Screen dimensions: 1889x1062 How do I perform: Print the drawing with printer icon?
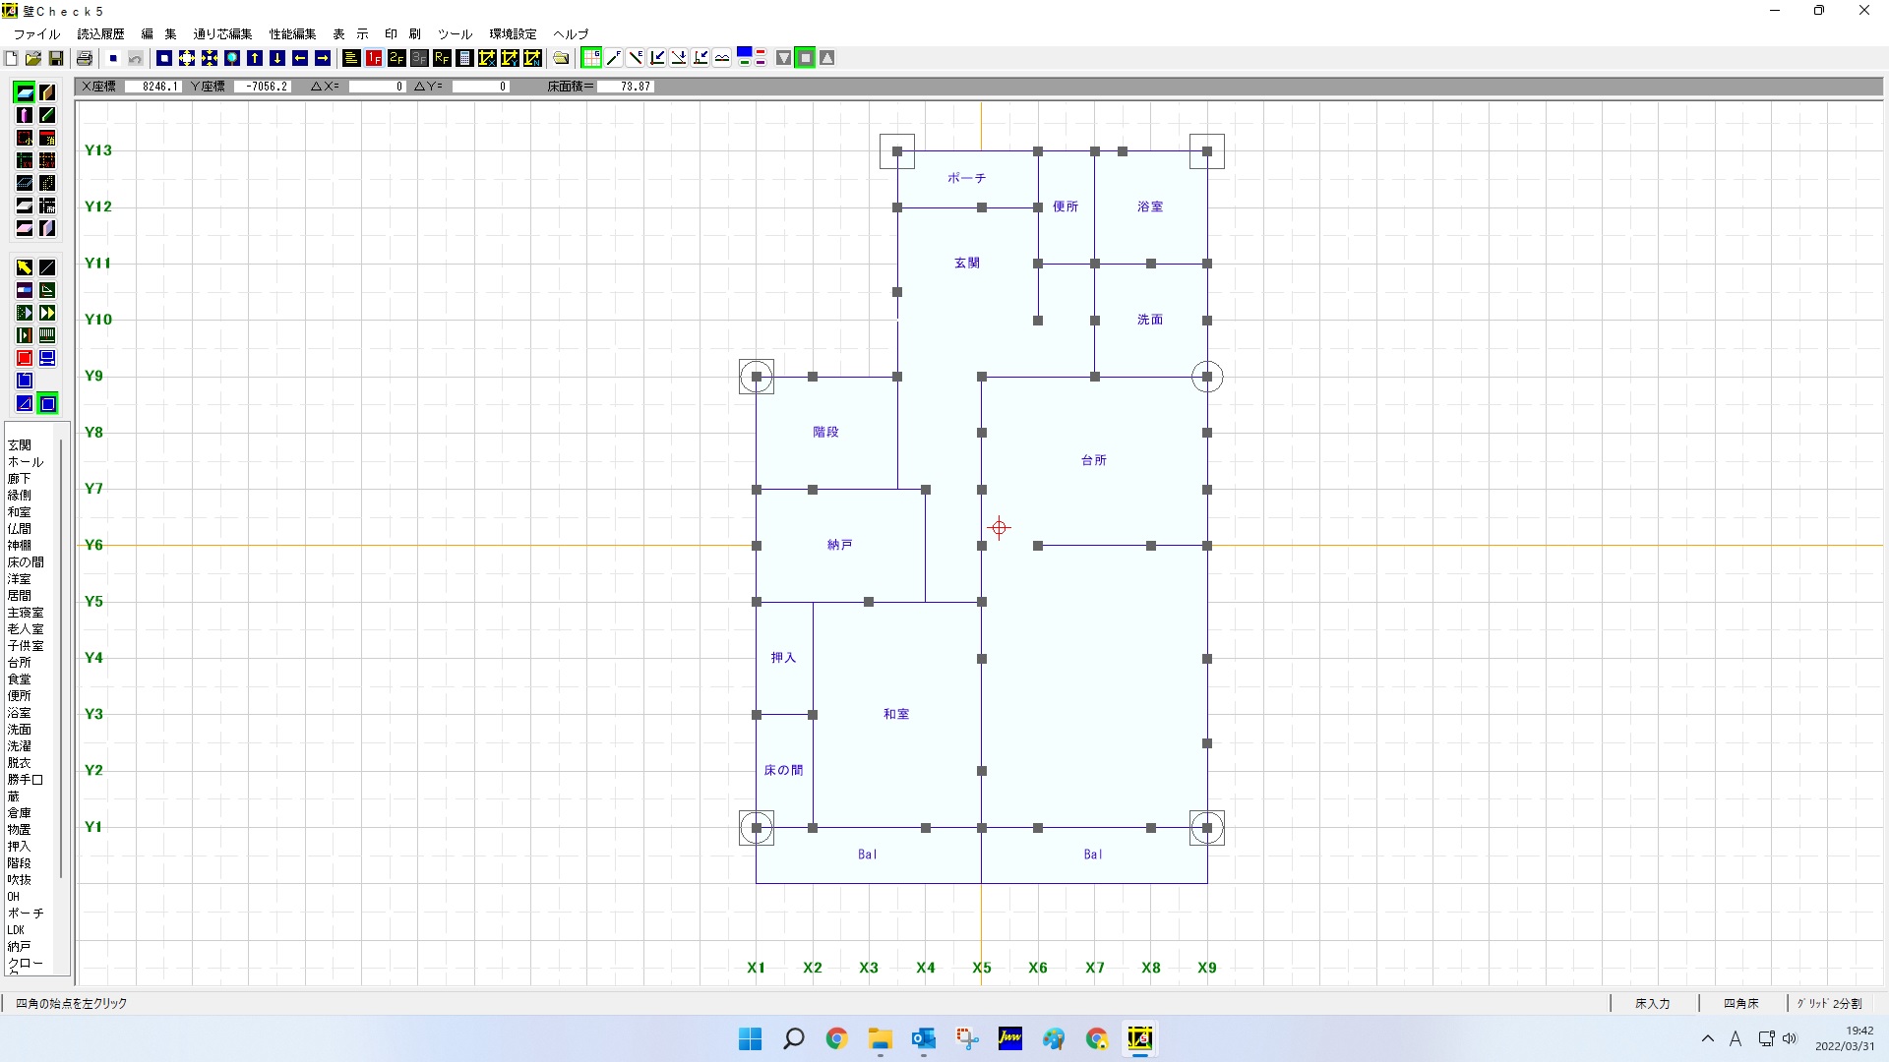pos(85,58)
